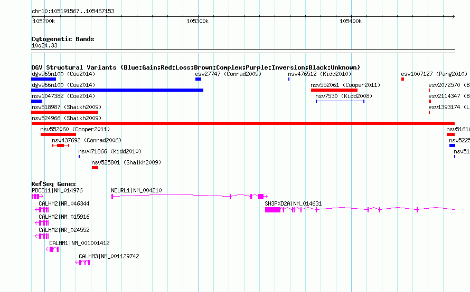470x292 pixels.
Task: Select the CALHM1 gene glyph
Action: click(52, 249)
